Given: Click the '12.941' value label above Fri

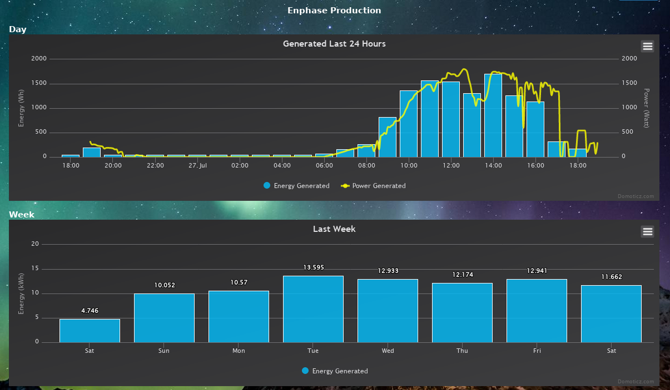Looking at the screenshot, I should [537, 271].
